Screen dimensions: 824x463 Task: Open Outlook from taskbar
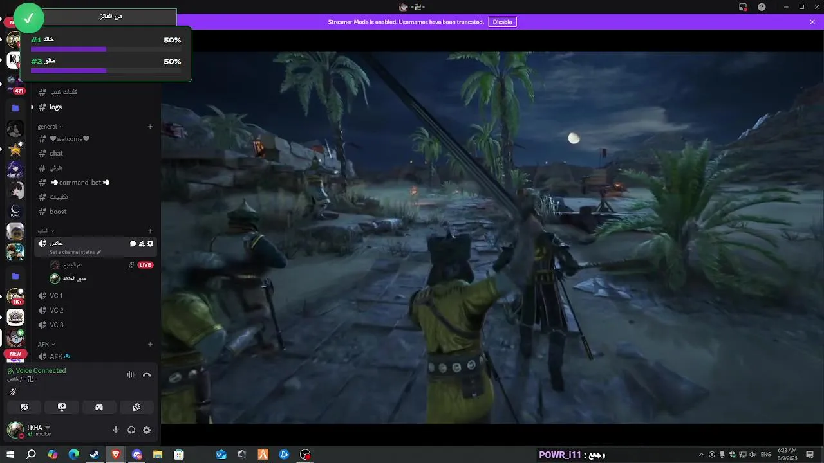pyautogui.click(x=221, y=455)
